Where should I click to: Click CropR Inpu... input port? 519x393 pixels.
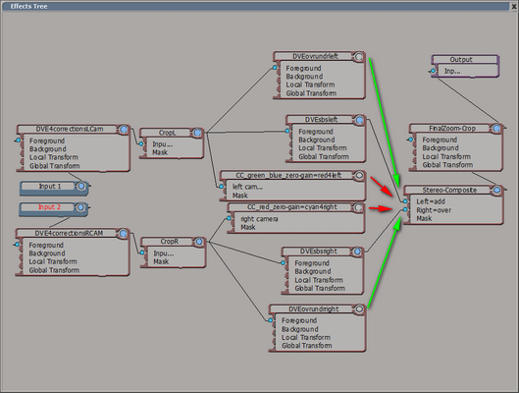click(142, 253)
